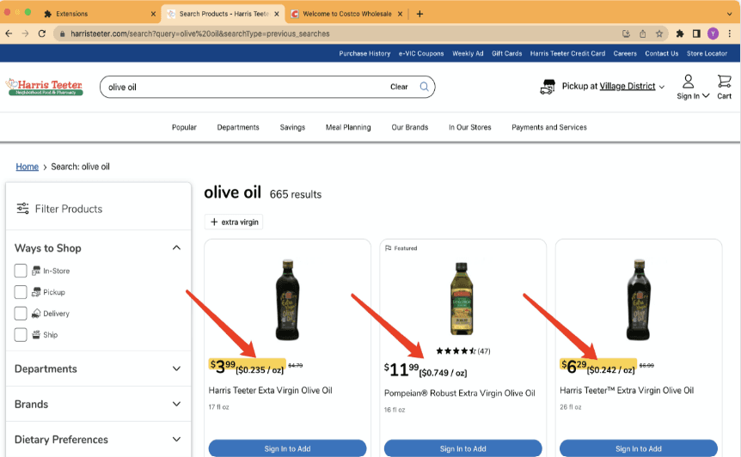This screenshot has height=457, width=741.
Task: Reload the page with the refresh icon
Action: point(42,34)
